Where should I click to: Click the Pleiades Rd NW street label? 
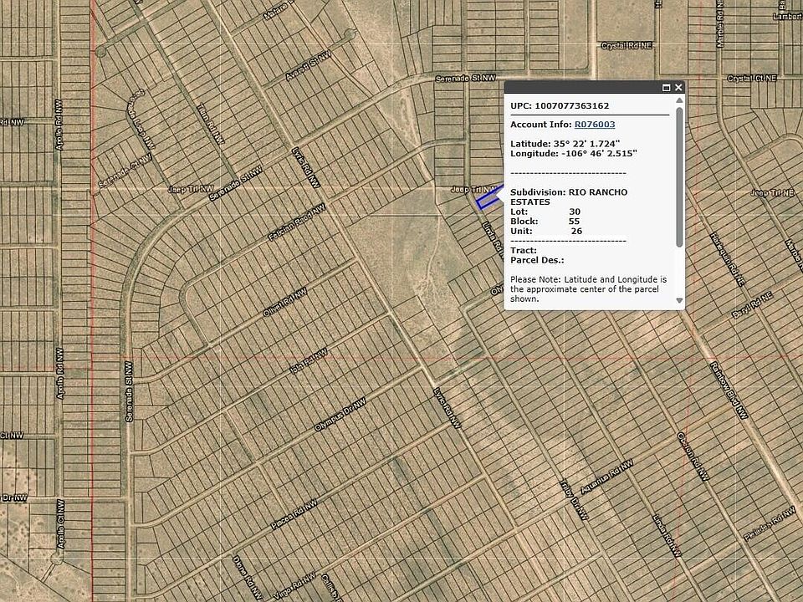click(770, 523)
